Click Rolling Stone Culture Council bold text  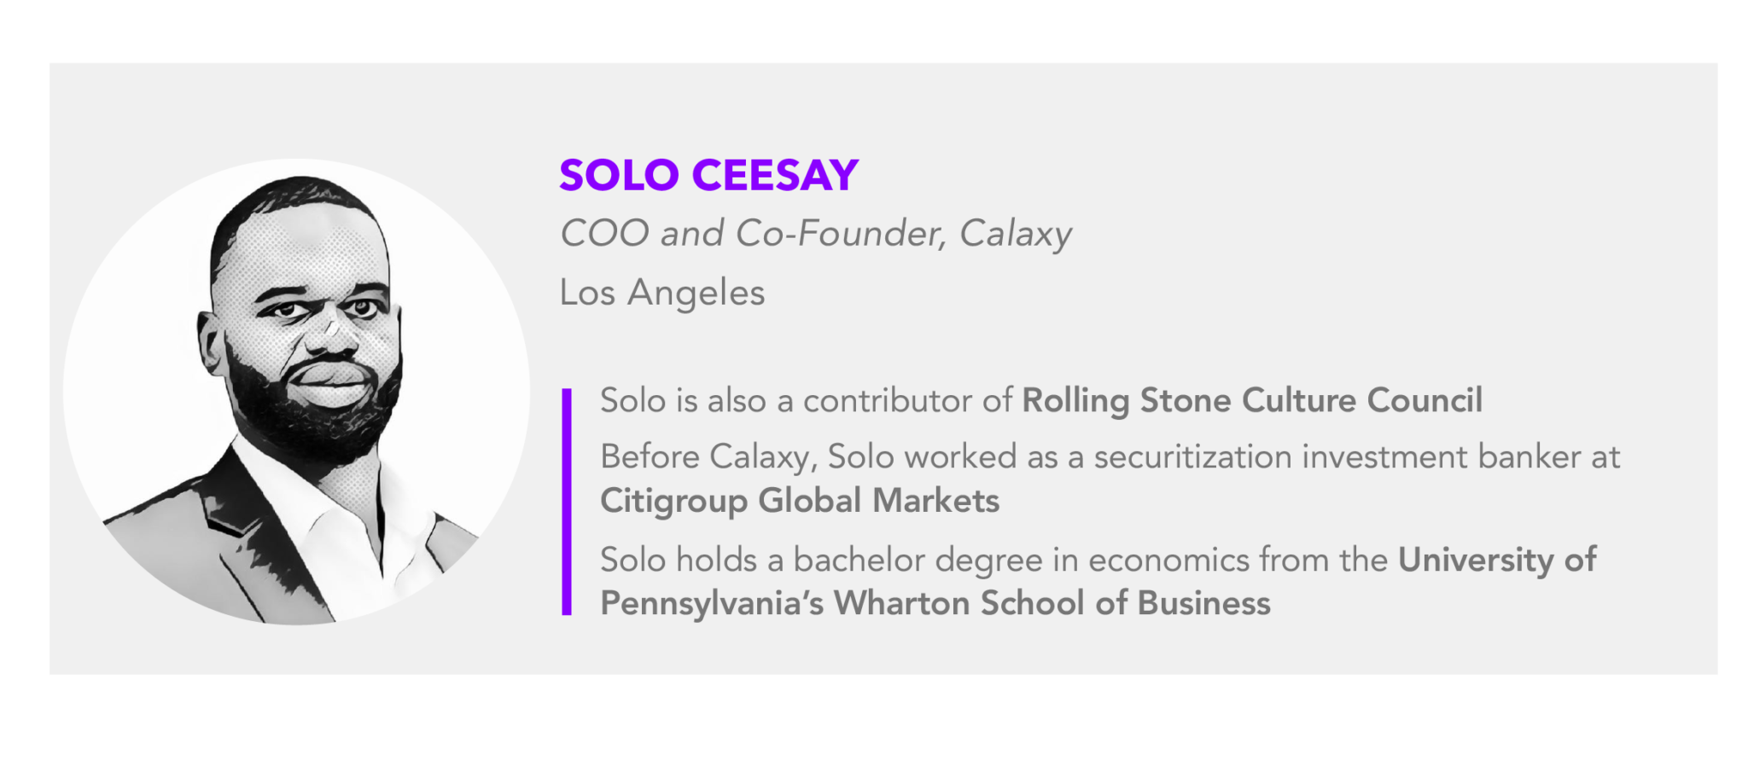pos(1252,400)
